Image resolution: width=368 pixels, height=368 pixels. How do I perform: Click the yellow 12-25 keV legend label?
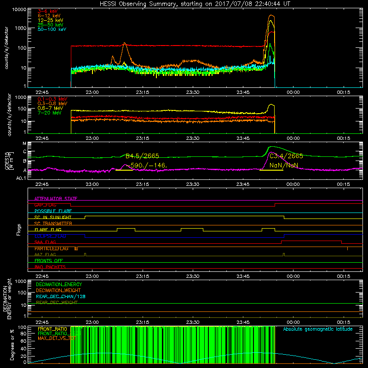click(51, 20)
